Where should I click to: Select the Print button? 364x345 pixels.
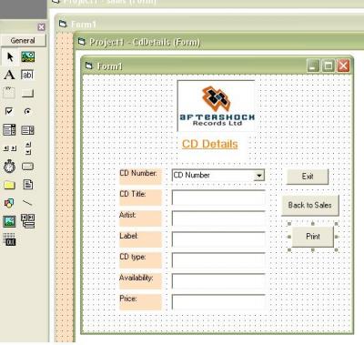(x=313, y=237)
